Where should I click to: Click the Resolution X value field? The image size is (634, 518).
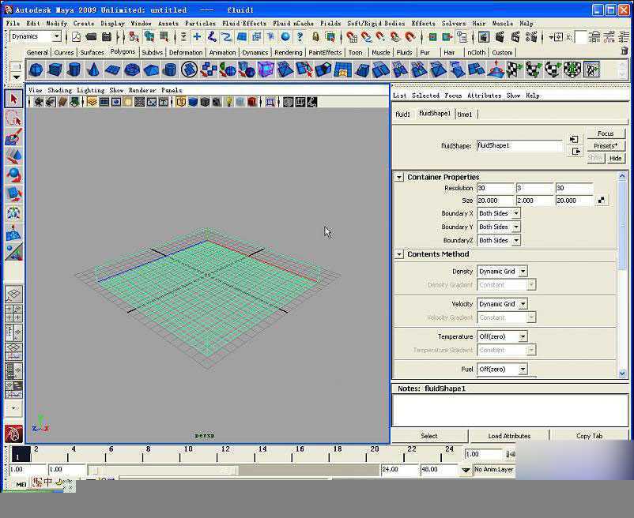496,188
